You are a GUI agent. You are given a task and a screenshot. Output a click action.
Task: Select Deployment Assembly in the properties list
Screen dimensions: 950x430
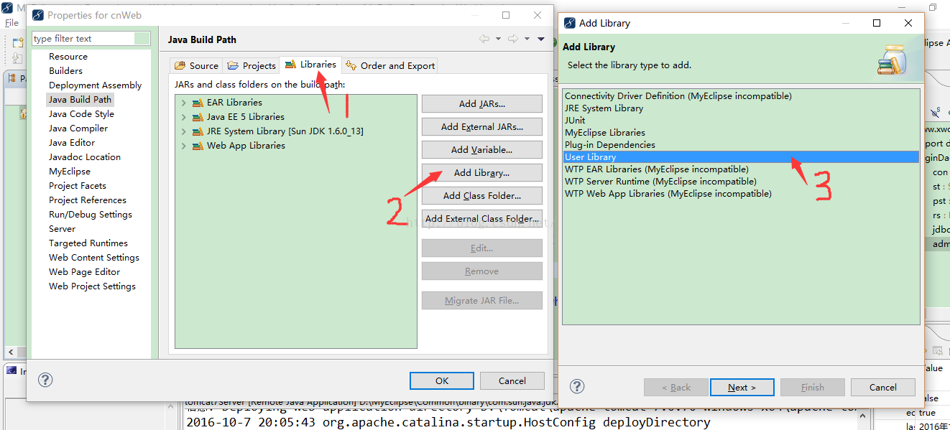click(96, 85)
